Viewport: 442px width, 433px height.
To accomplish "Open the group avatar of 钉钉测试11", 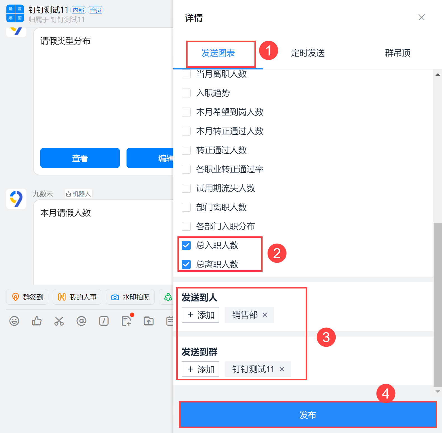I will 15,13.
